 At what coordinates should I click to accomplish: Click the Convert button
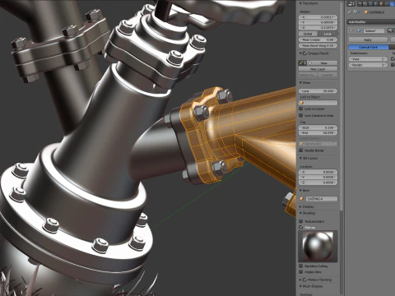coord(327,75)
